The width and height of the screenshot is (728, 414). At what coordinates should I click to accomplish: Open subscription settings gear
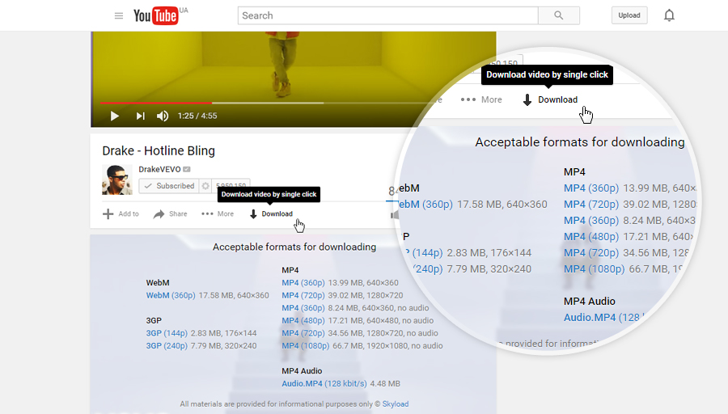(x=205, y=186)
